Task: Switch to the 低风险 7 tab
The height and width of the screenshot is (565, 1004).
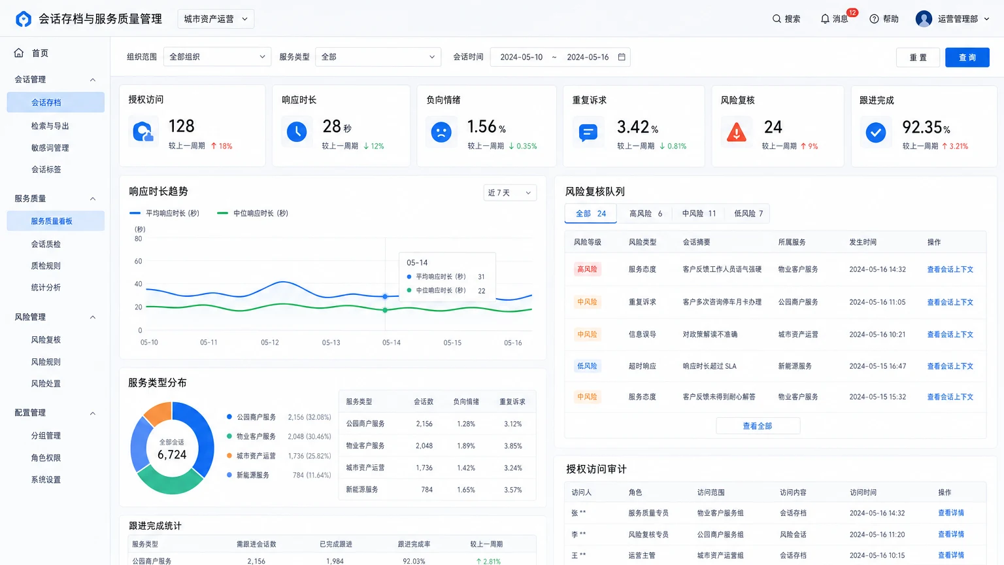Action: pyautogui.click(x=748, y=214)
